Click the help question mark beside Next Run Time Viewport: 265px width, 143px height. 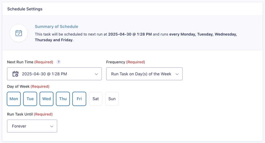click(x=59, y=62)
